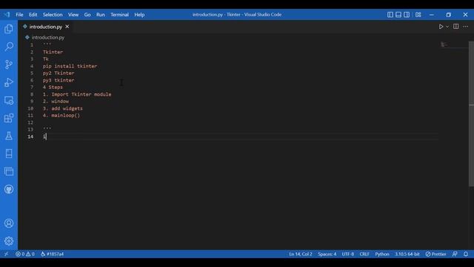Toggle the primary side bar layout
The image size is (474, 267).
point(390,15)
